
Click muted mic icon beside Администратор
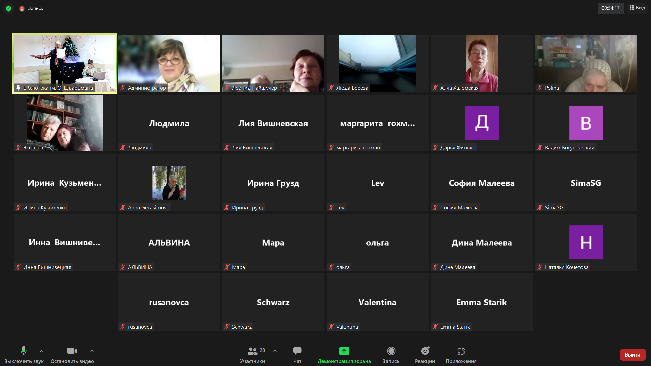click(x=123, y=88)
